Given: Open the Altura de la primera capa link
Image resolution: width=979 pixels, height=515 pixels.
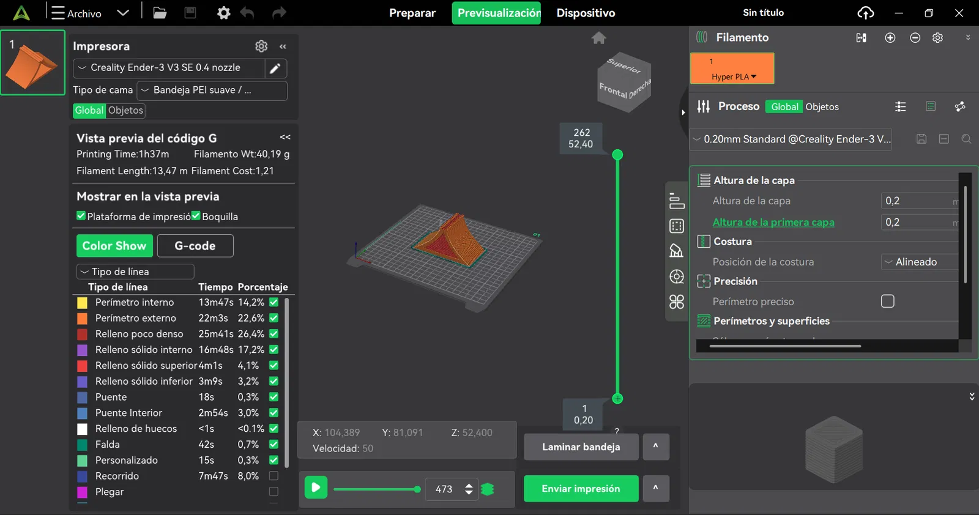Looking at the screenshot, I should click(x=773, y=222).
